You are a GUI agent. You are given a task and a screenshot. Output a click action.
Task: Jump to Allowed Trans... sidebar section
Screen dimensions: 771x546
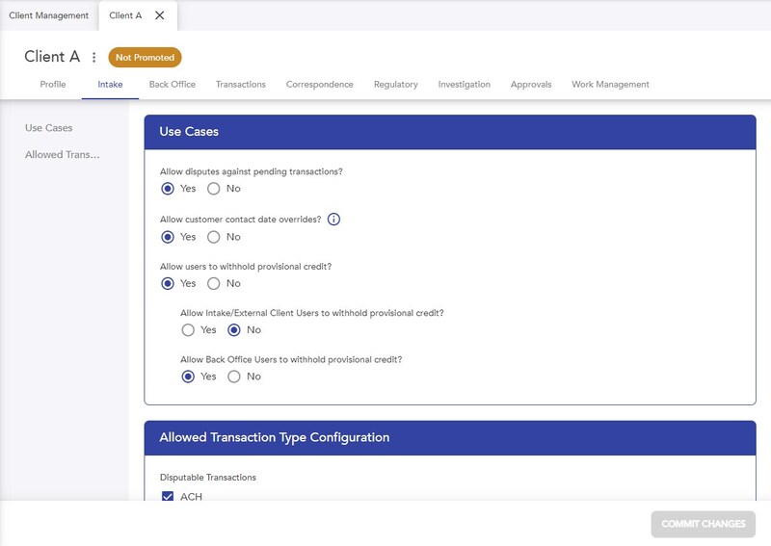63,154
